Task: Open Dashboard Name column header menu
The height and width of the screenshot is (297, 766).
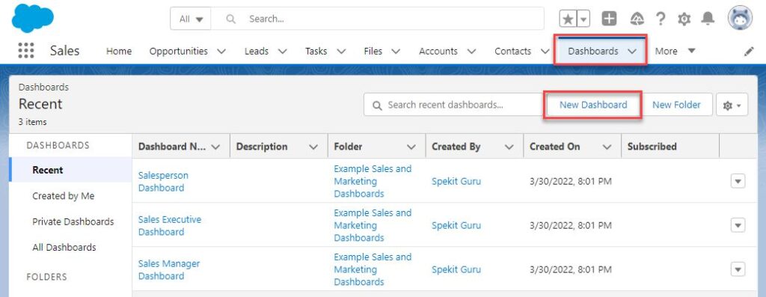Action: click(x=215, y=147)
